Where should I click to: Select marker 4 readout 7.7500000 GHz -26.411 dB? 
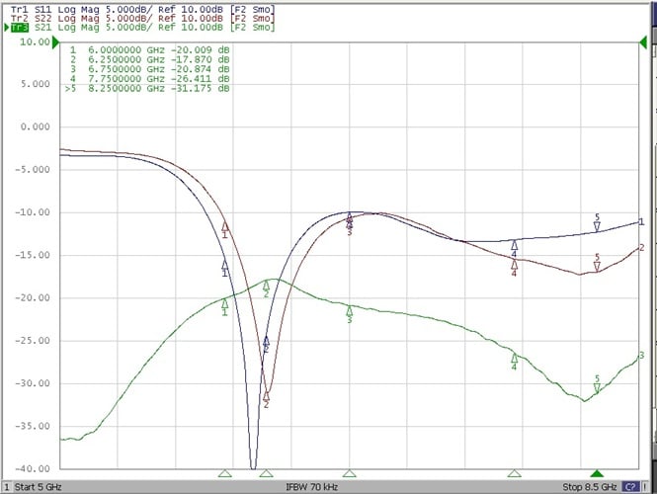(x=149, y=79)
